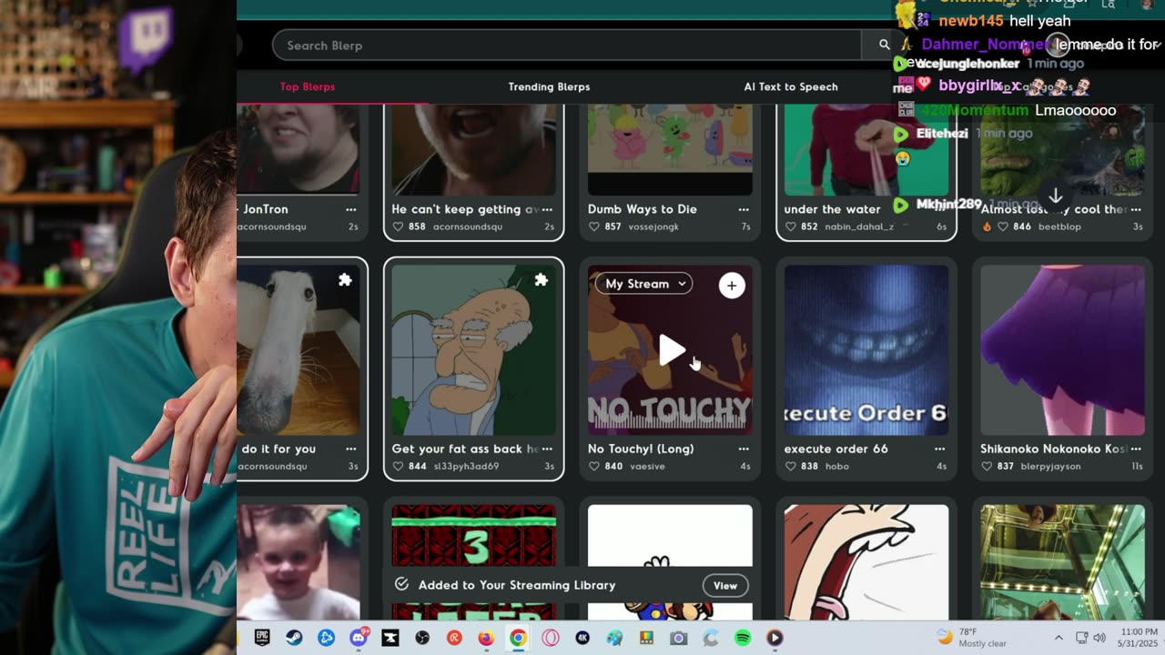Open Epic Games Launcher from taskbar

click(x=262, y=638)
